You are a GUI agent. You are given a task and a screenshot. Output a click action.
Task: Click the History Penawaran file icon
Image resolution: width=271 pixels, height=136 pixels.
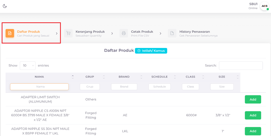(172, 33)
